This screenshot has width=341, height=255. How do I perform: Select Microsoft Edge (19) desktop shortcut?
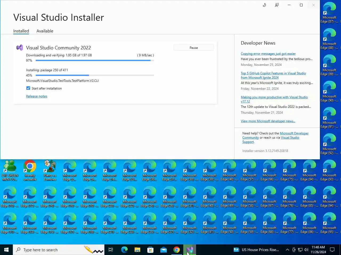90,223
